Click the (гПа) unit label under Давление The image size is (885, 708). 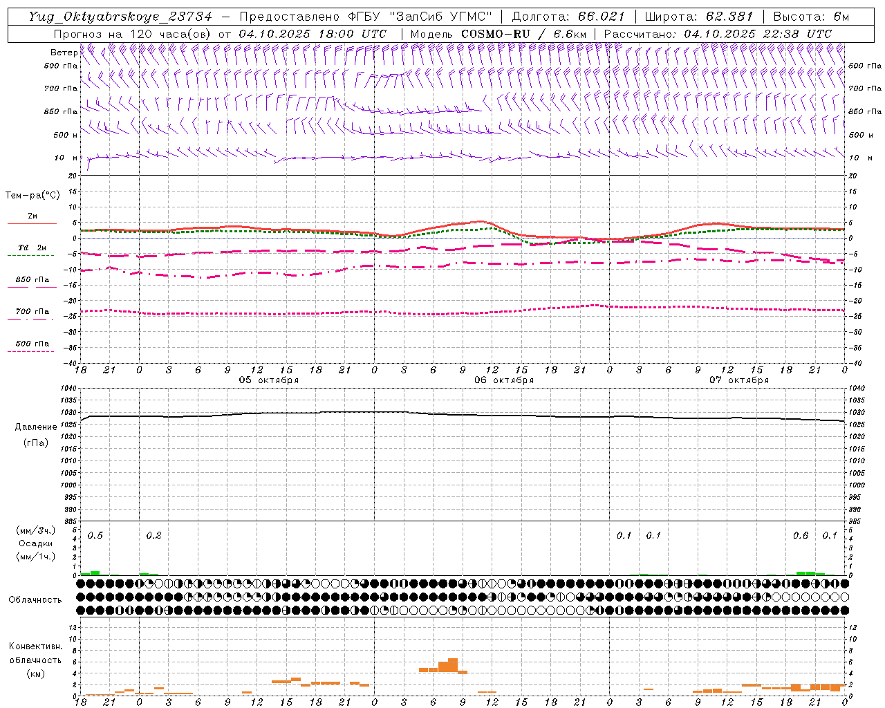(x=35, y=442)
